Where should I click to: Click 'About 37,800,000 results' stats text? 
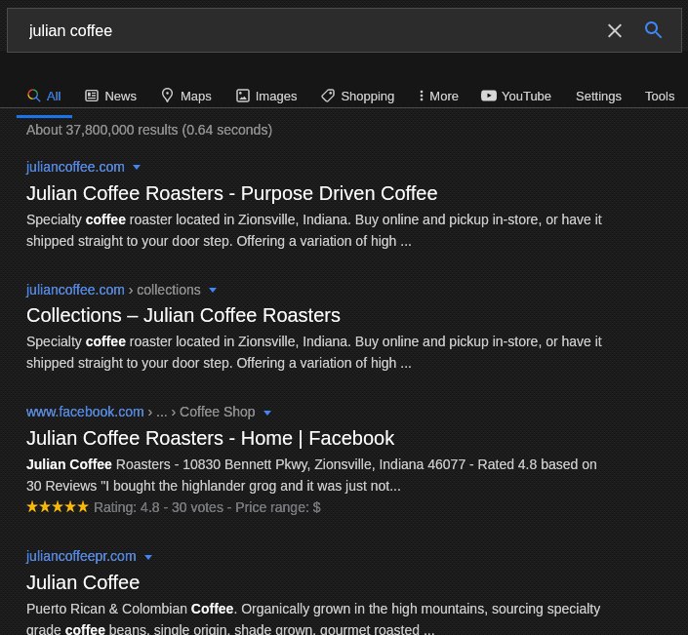pyautogui.click(x=149, y=130)
